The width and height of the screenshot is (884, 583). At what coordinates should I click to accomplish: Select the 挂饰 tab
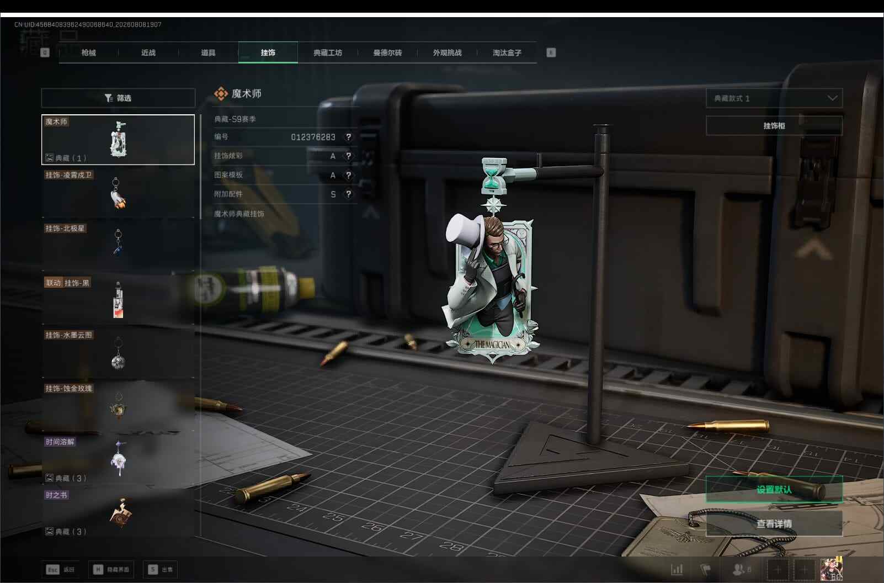tap(268, 52)
